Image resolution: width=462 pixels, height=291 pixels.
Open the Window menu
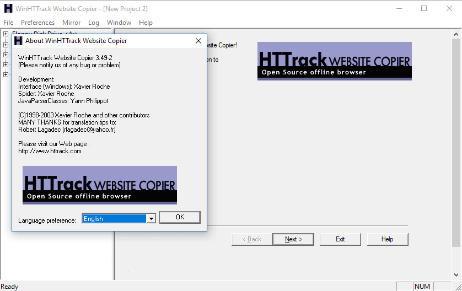119,23
